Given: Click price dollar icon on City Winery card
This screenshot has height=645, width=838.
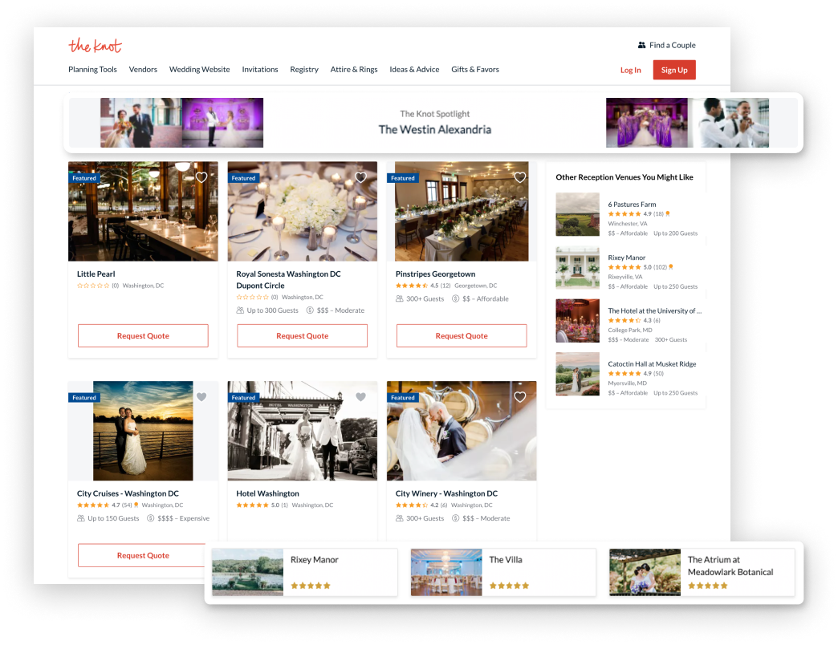Looking at the screenshot, I should (455, 518).
